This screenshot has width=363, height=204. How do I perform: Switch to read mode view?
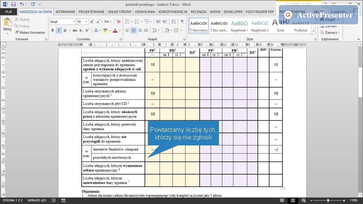pos(282,201)
